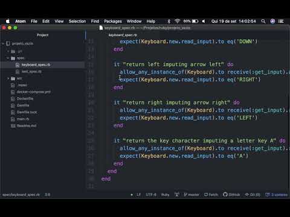Select the keyboard_spec.rb editor tab

[x=123, y=35]
